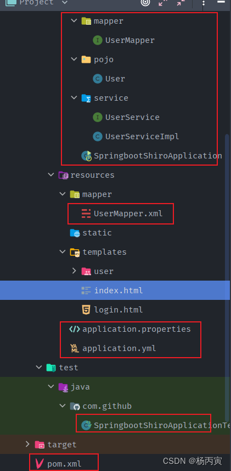The image size is (231, 471).
Task: Click the Select Opened File target icon
Action: (145, 3)
